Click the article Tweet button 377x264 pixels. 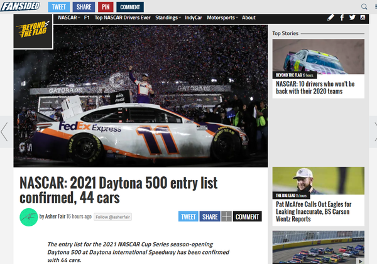[188, 217]
